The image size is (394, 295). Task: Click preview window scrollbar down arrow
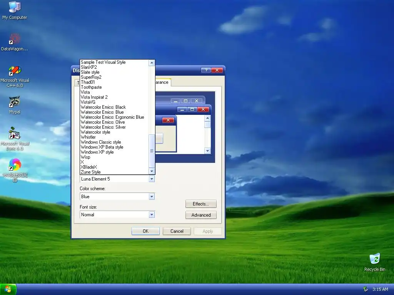[x=207, y=151]
